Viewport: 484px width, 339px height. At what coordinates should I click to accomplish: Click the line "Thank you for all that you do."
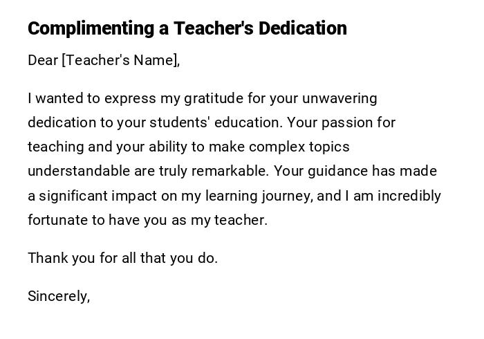(x=122, y=258)
